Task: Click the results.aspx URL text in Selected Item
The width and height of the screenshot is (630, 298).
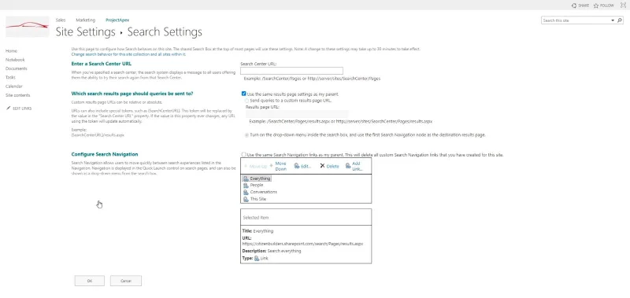Action: (302, 244)
